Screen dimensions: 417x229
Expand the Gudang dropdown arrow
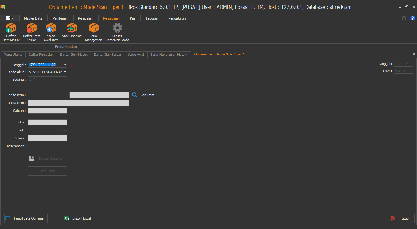[x=65, y=79]
